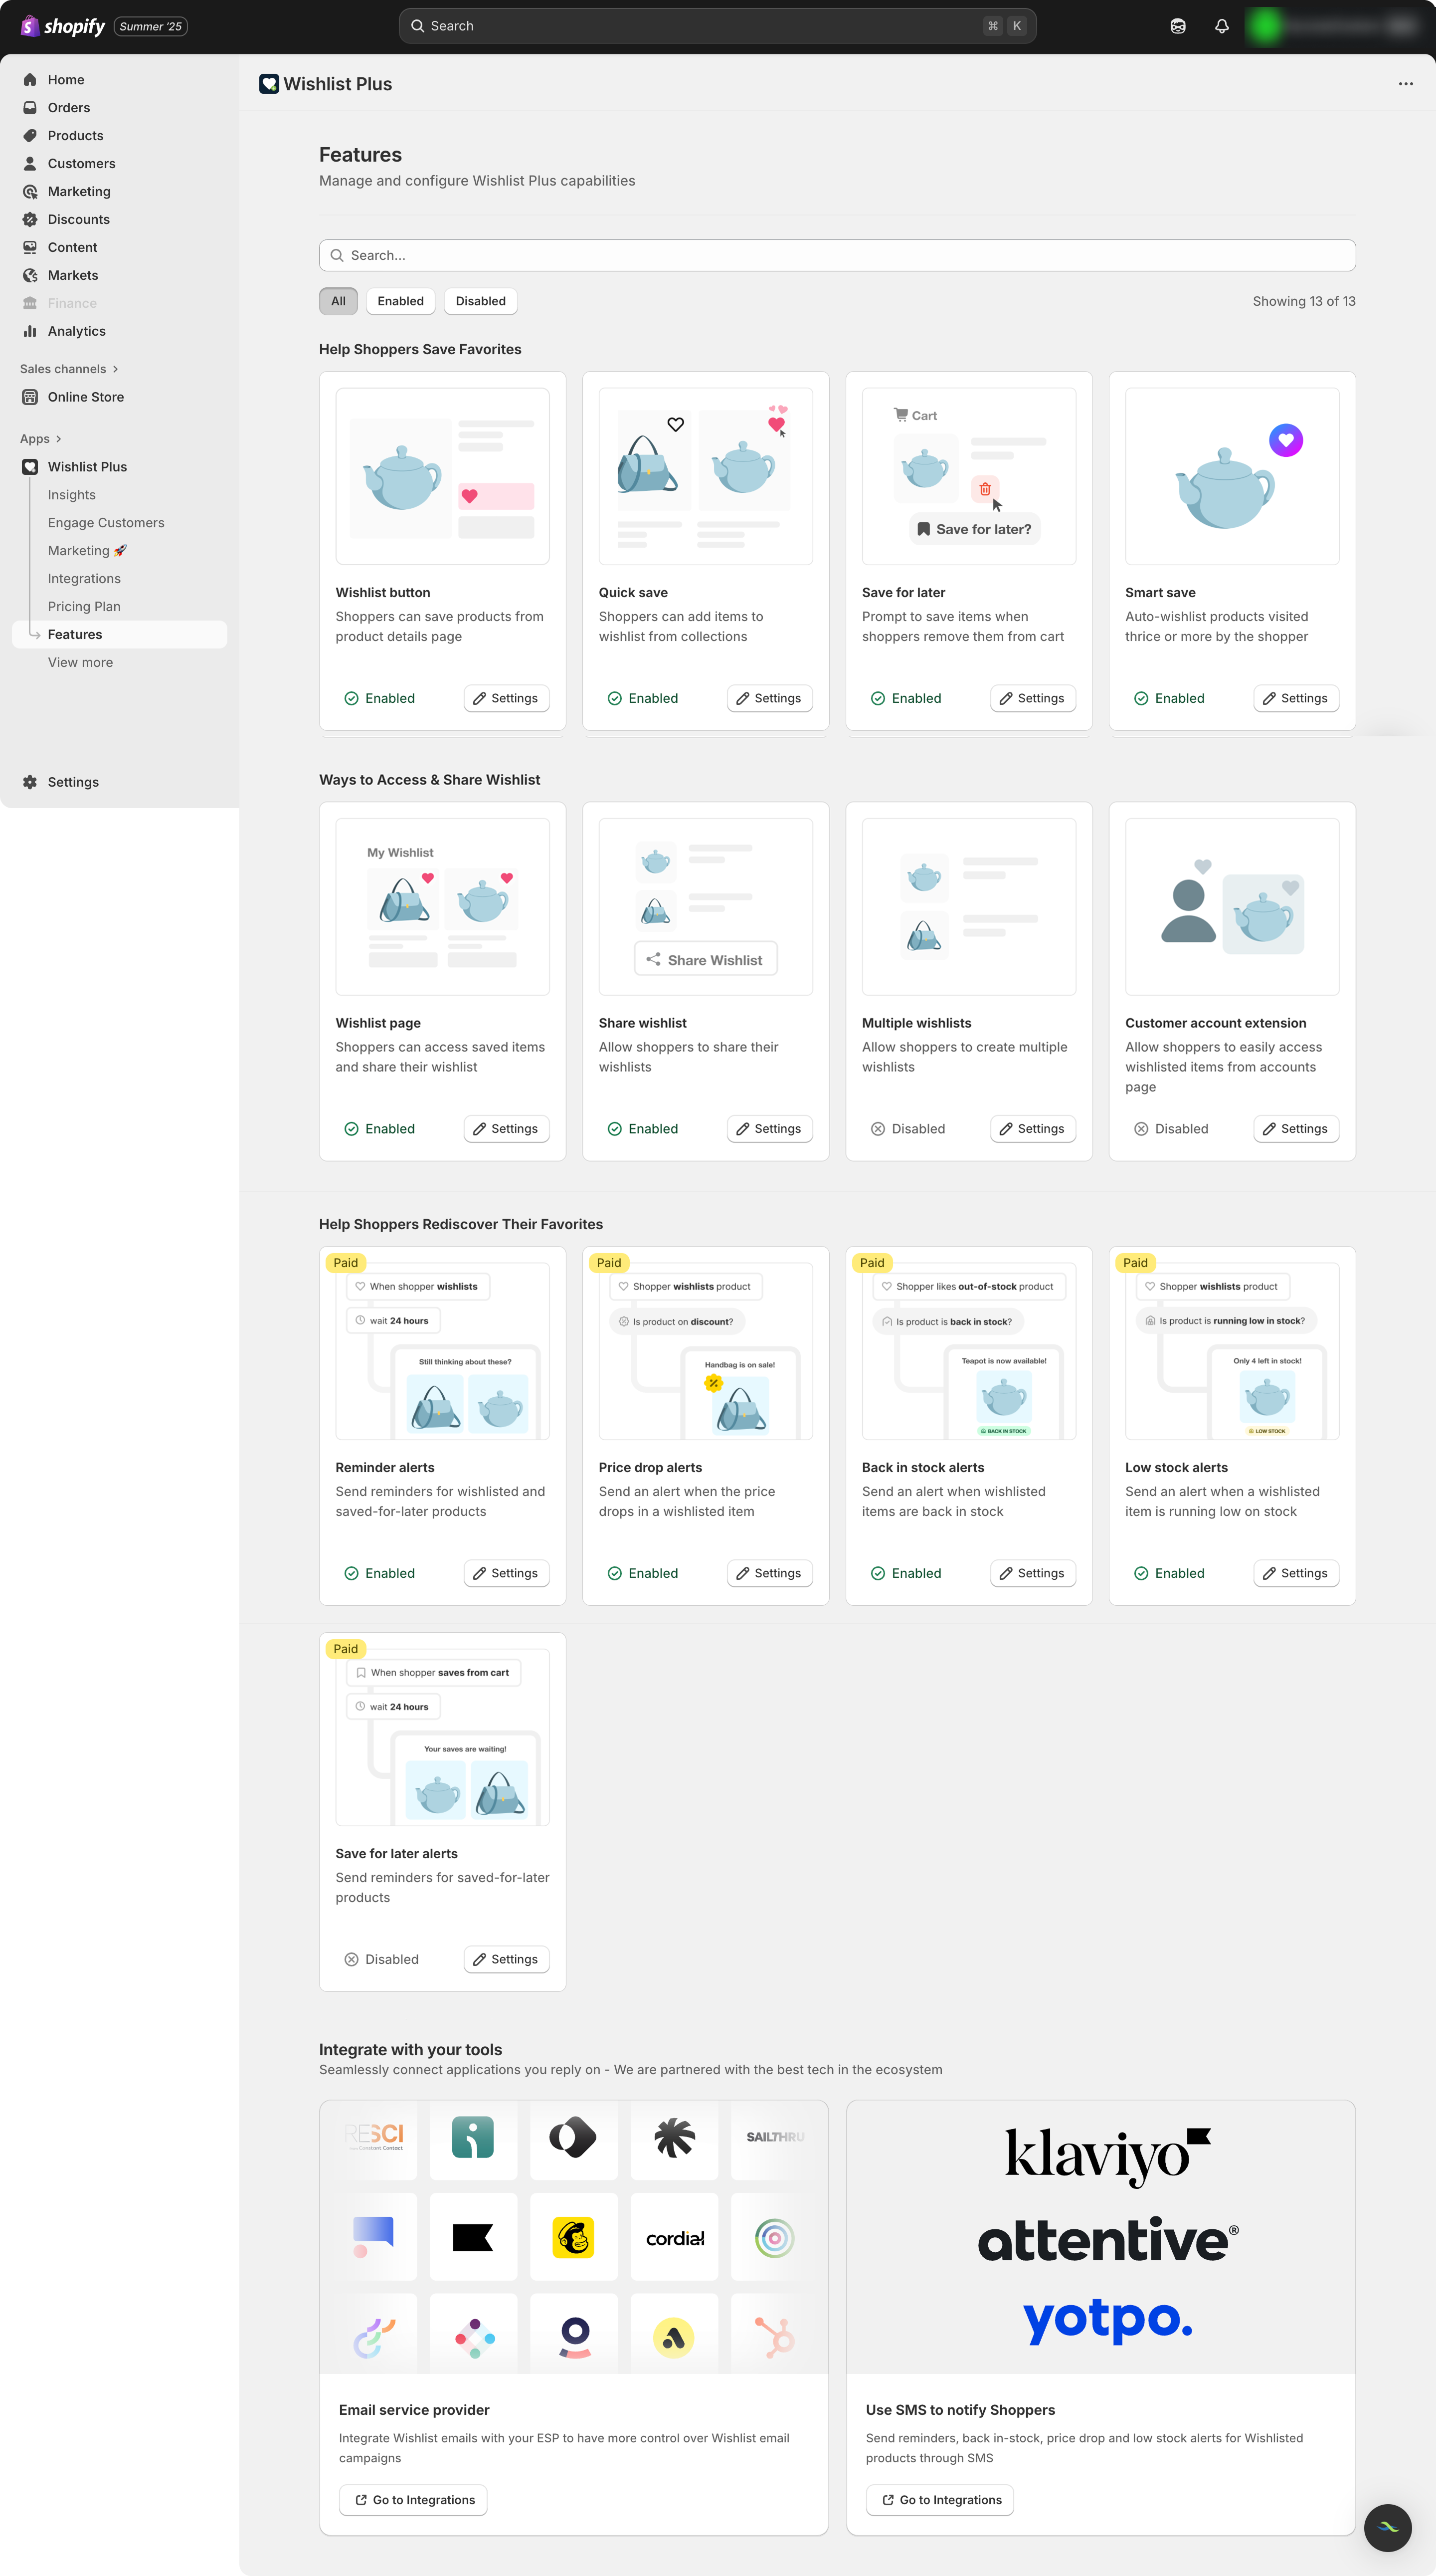Screen dimensions: 1436x2576
Task: Select the Disabled filter tab
Action: (x=480, y=301)
